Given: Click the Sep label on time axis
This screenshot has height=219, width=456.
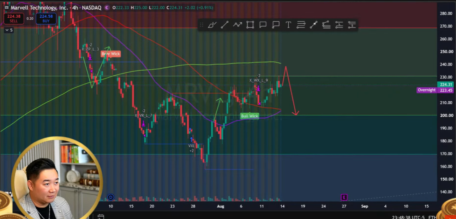Looking at the screenshot, I should 365,206.
